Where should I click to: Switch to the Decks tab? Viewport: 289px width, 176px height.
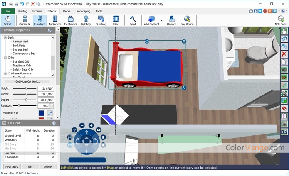coord(67,11)
